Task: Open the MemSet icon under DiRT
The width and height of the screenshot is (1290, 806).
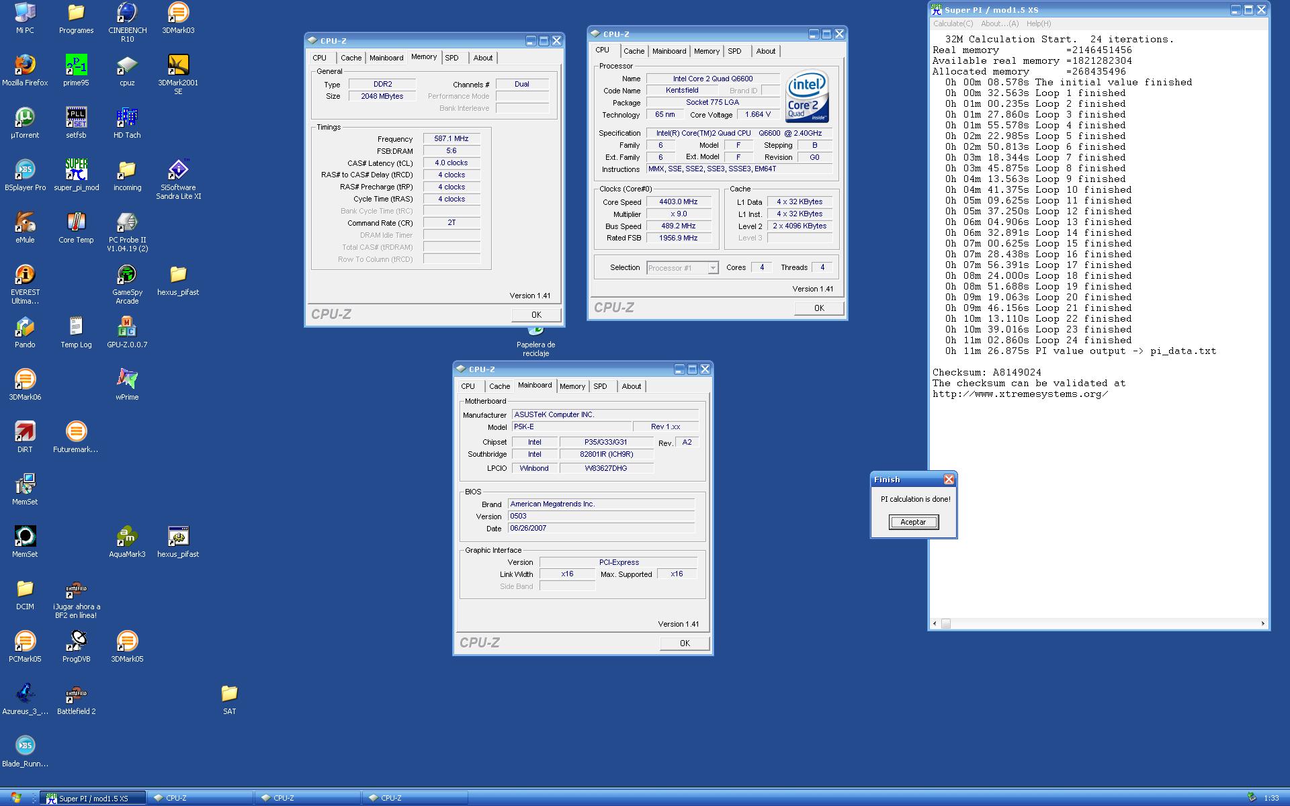Action: coord(25,484)
